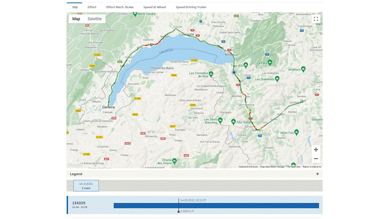Click the left chevron in the date strip

coord(69,186)
